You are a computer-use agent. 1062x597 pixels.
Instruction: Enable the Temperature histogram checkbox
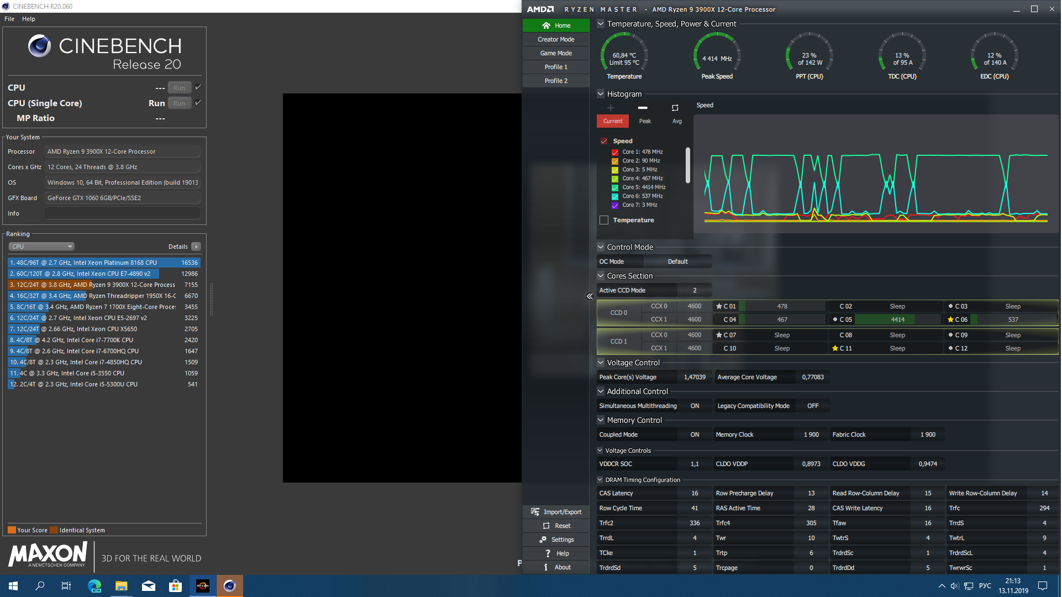pyautogui.click(x=604, y=220)
